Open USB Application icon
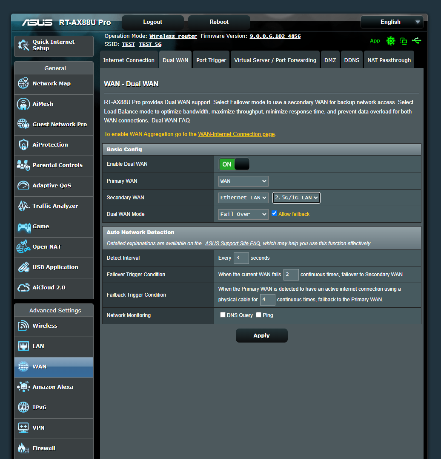 coord(23,267)
